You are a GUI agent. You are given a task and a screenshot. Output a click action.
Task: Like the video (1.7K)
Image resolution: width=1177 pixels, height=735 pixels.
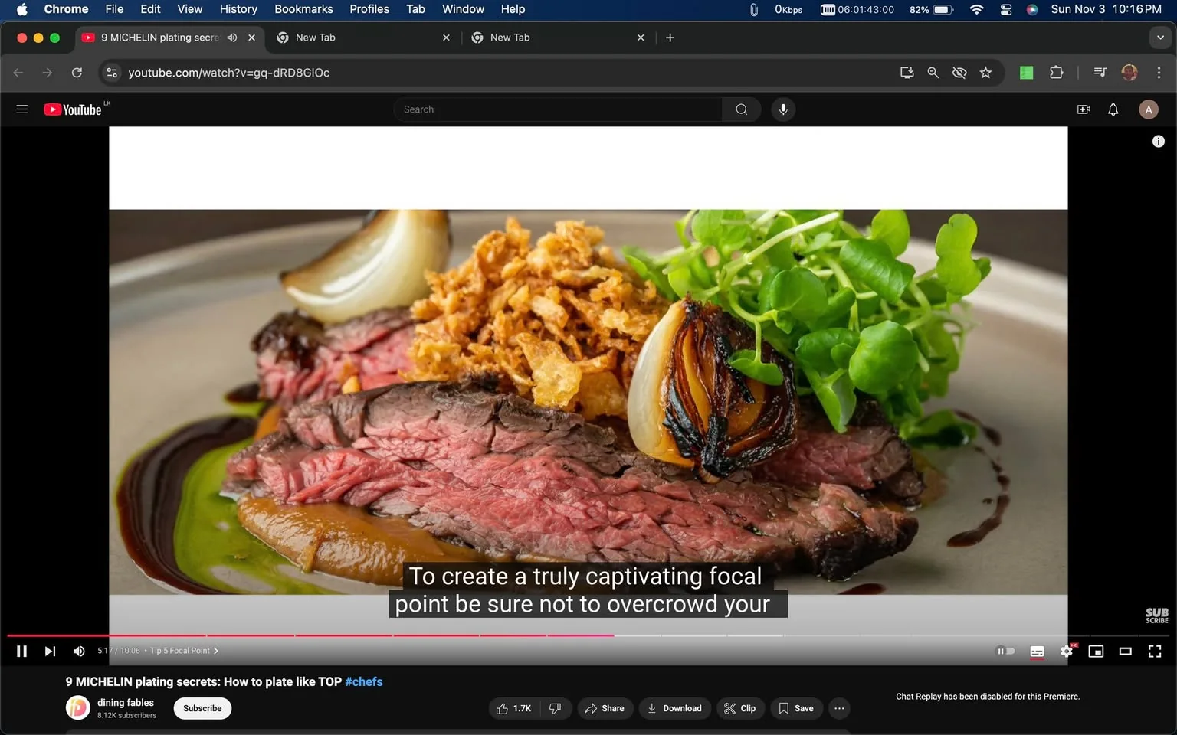pyautogui.click(x=514, y=708)
